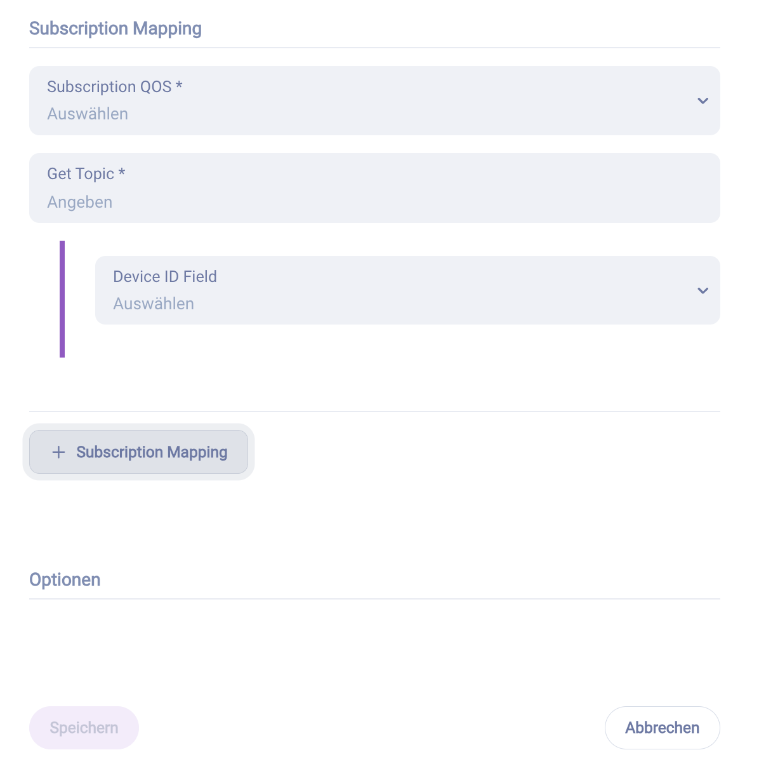This screenshot has width=759, height=771.
Task: Select the Subscription Mapping section header
Action: pyautogui.click(x=115, y=28)
